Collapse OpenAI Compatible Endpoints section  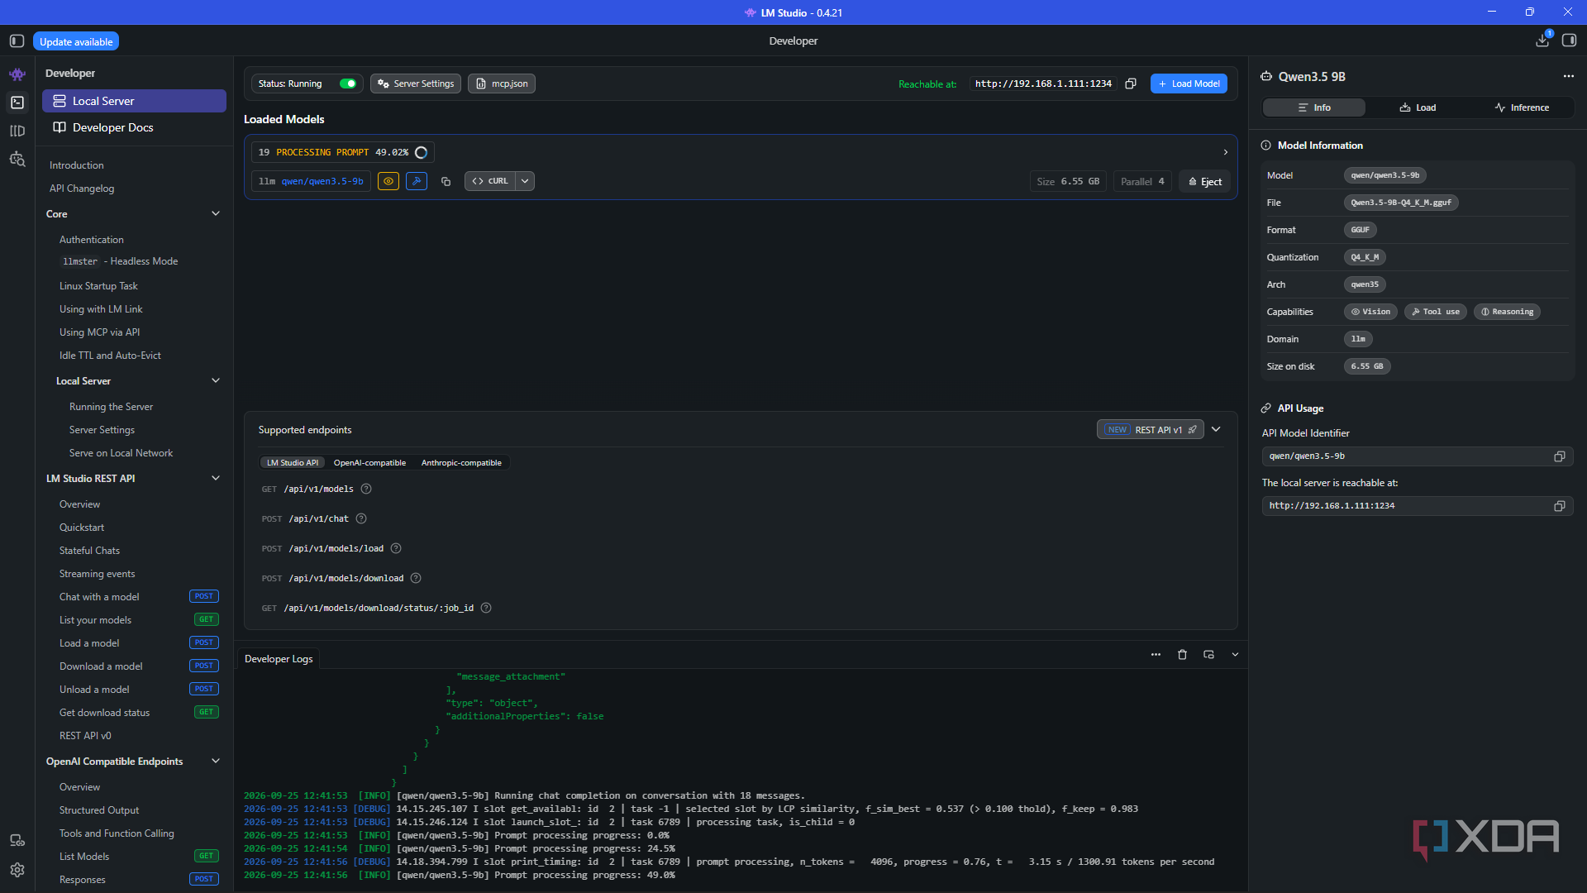(x=216, y=762)
